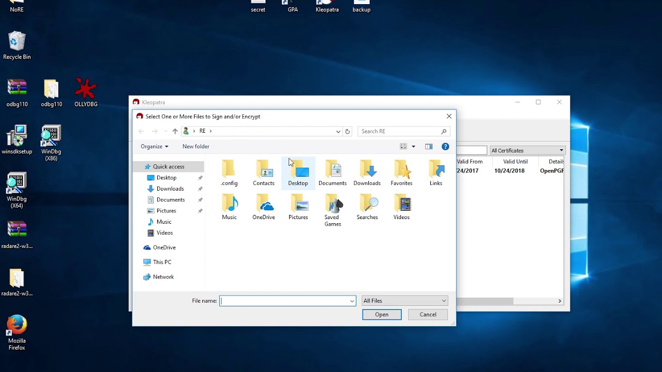The width and height of the screenshot is (662, 372).
Task: Open the Downloads folder in file list
Action: [367, 173]
